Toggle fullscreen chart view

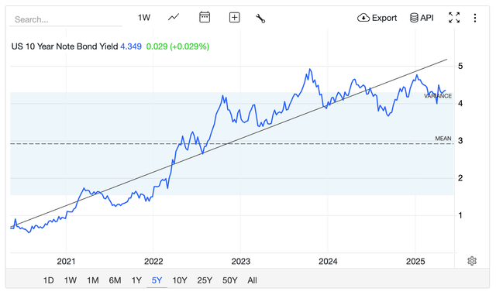454,17
